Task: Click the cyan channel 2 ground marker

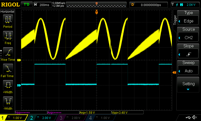Action: (19, 85)
